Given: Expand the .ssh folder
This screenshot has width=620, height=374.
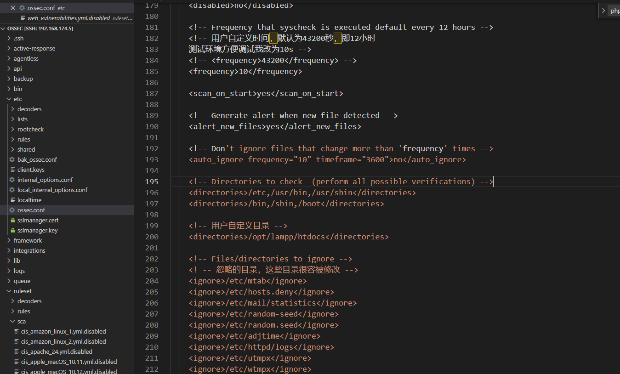Looking at the screenshot, I should (9, 38).
